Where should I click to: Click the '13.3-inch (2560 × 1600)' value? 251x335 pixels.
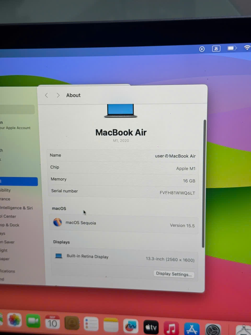point(170,259)
